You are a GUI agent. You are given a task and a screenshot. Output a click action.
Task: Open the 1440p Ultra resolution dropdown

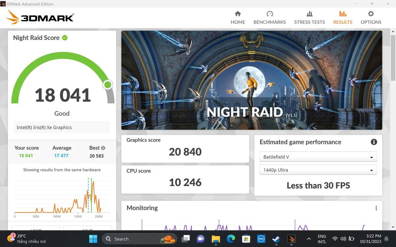318,170
